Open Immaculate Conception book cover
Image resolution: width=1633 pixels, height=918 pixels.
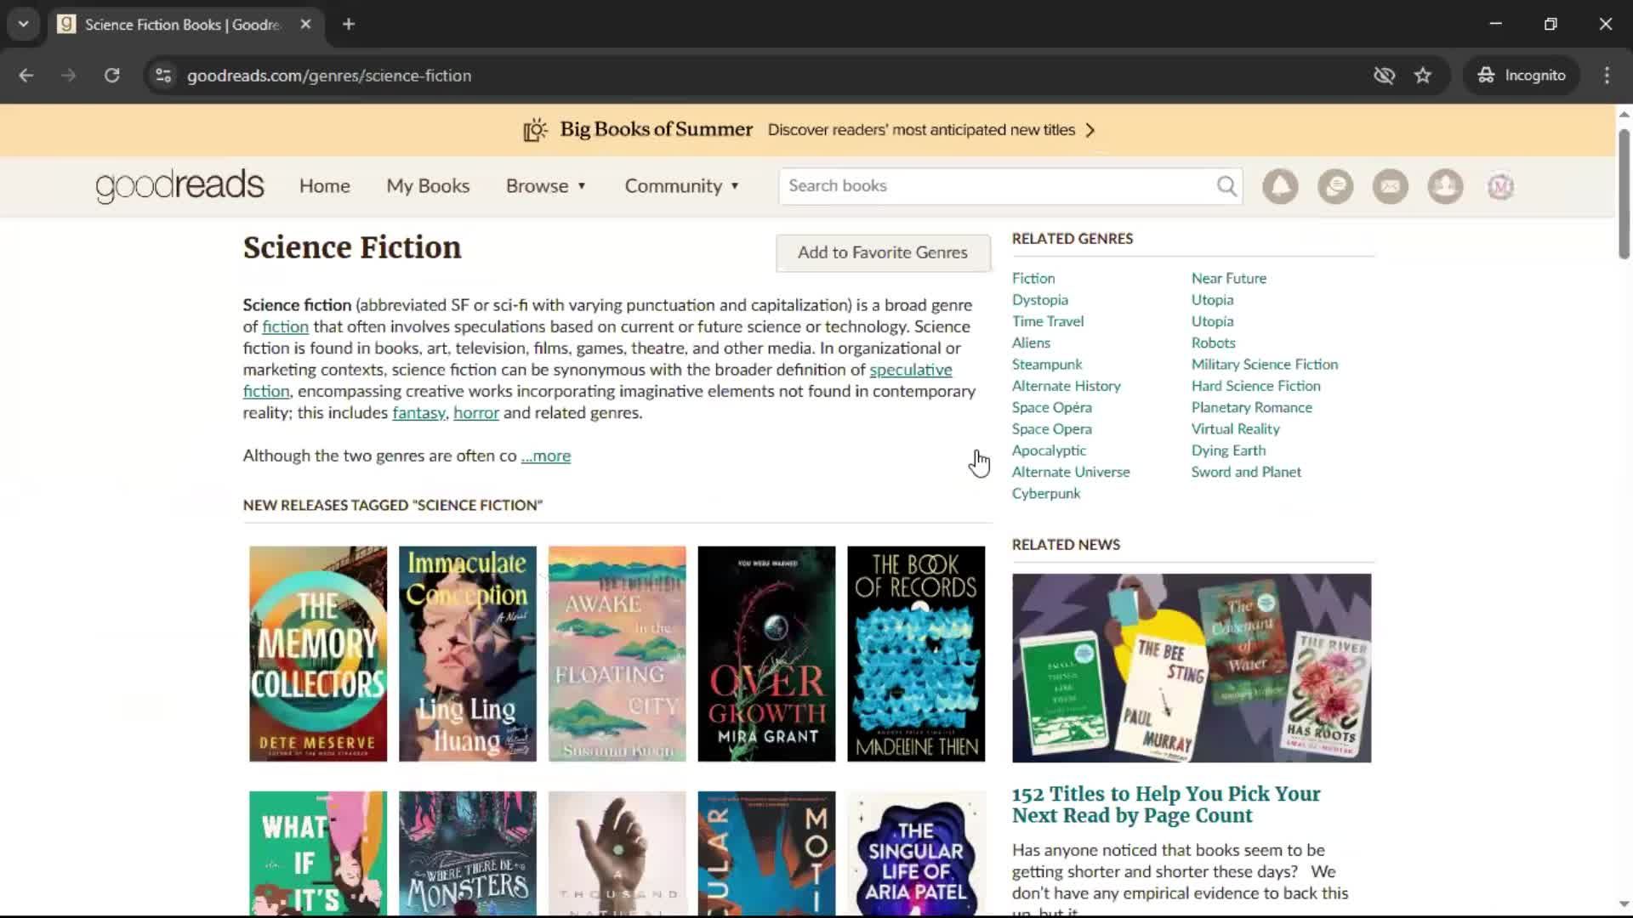click(468, 654)
